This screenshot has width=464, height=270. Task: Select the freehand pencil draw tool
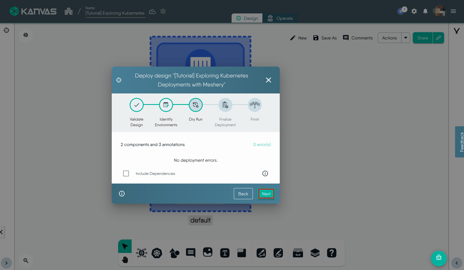tap(278, 253)
